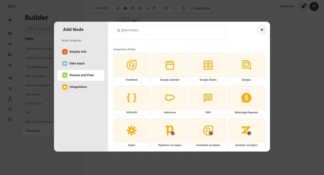Click the trash delete icon
The height and width of the screenshot is (175, 324).
coord(154,8)
